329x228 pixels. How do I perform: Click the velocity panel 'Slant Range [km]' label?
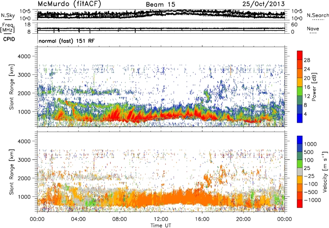point(12,172)
